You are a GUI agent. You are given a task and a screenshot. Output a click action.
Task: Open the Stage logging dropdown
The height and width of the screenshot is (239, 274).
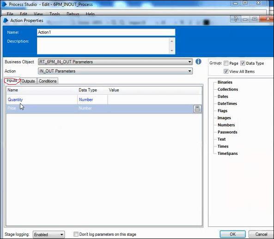(x=49, y=234)
